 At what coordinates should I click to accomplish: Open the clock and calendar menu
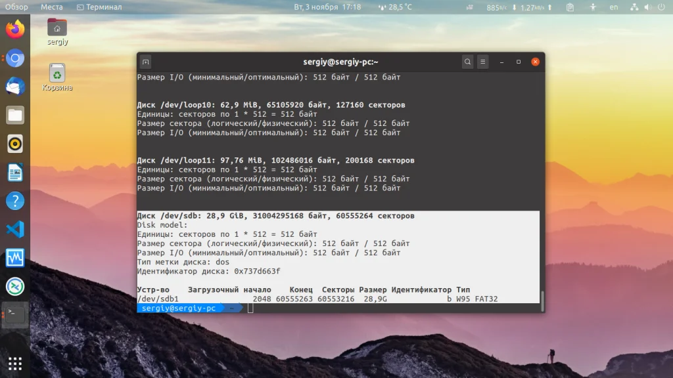tap(327, 7)
